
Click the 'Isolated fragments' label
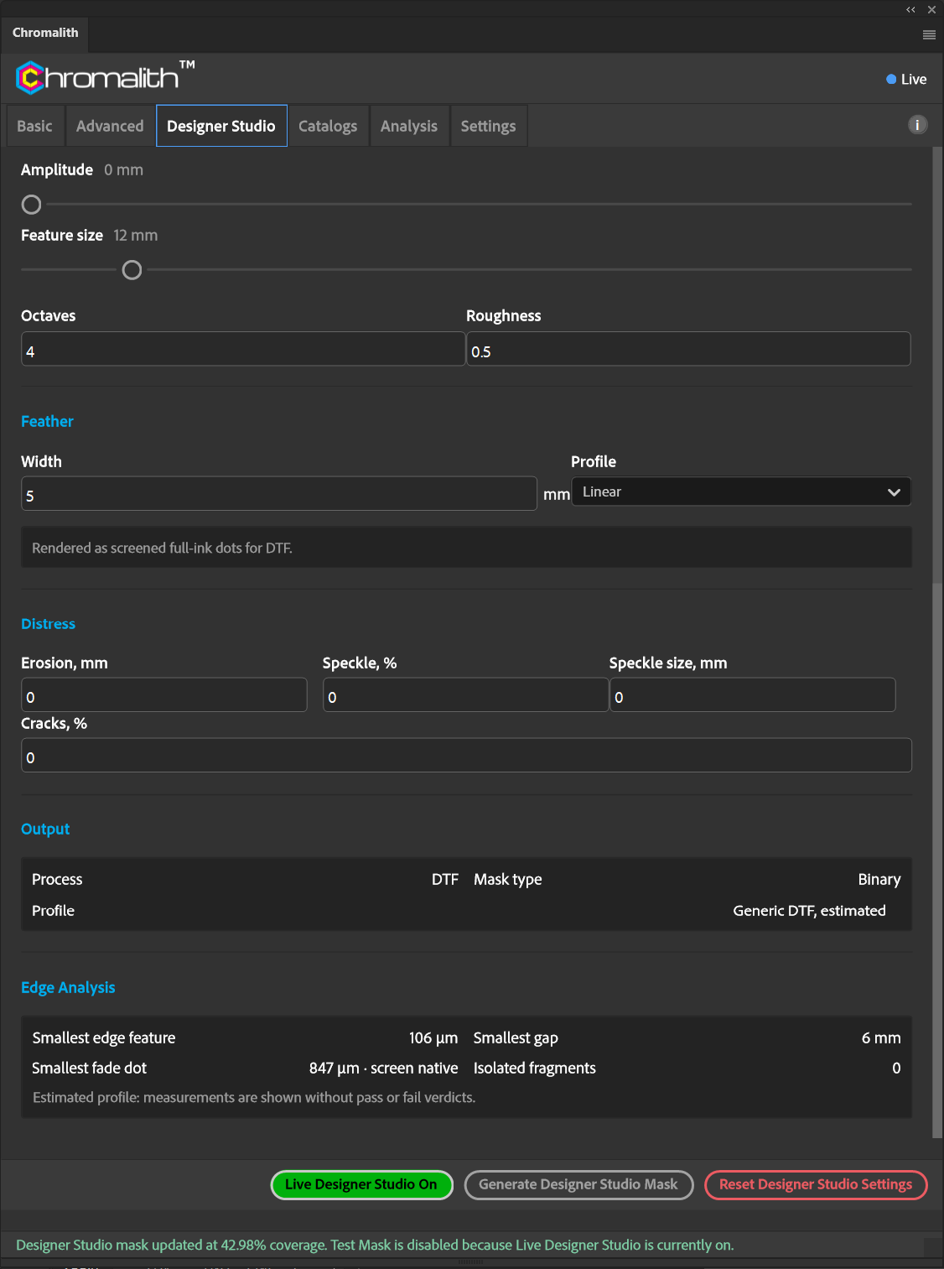535,1068
